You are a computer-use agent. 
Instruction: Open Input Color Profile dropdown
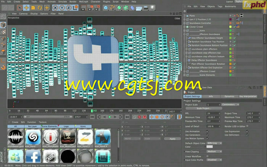coord(214,160)
